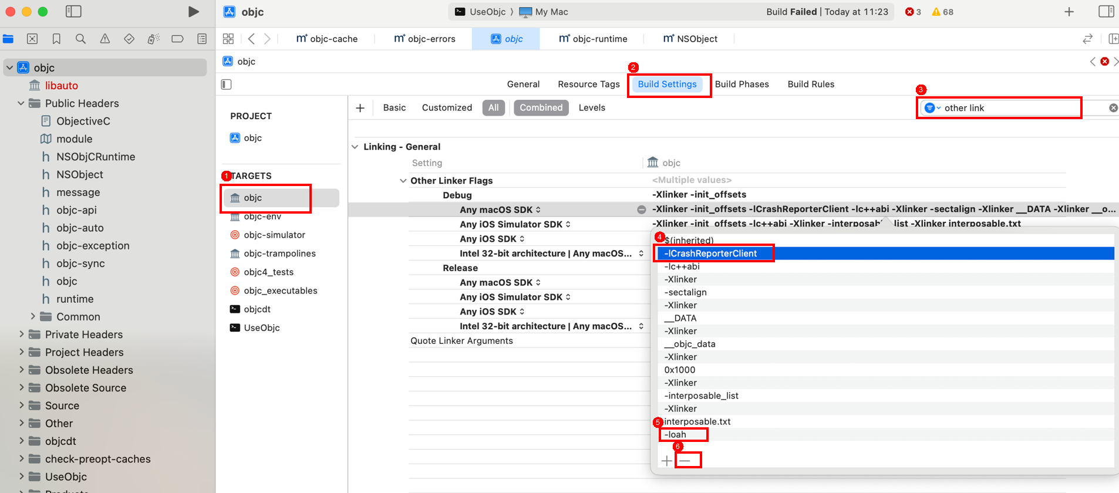Expand the Obsolete Headers group
The image size is (1119, 493).
[21, 370]
